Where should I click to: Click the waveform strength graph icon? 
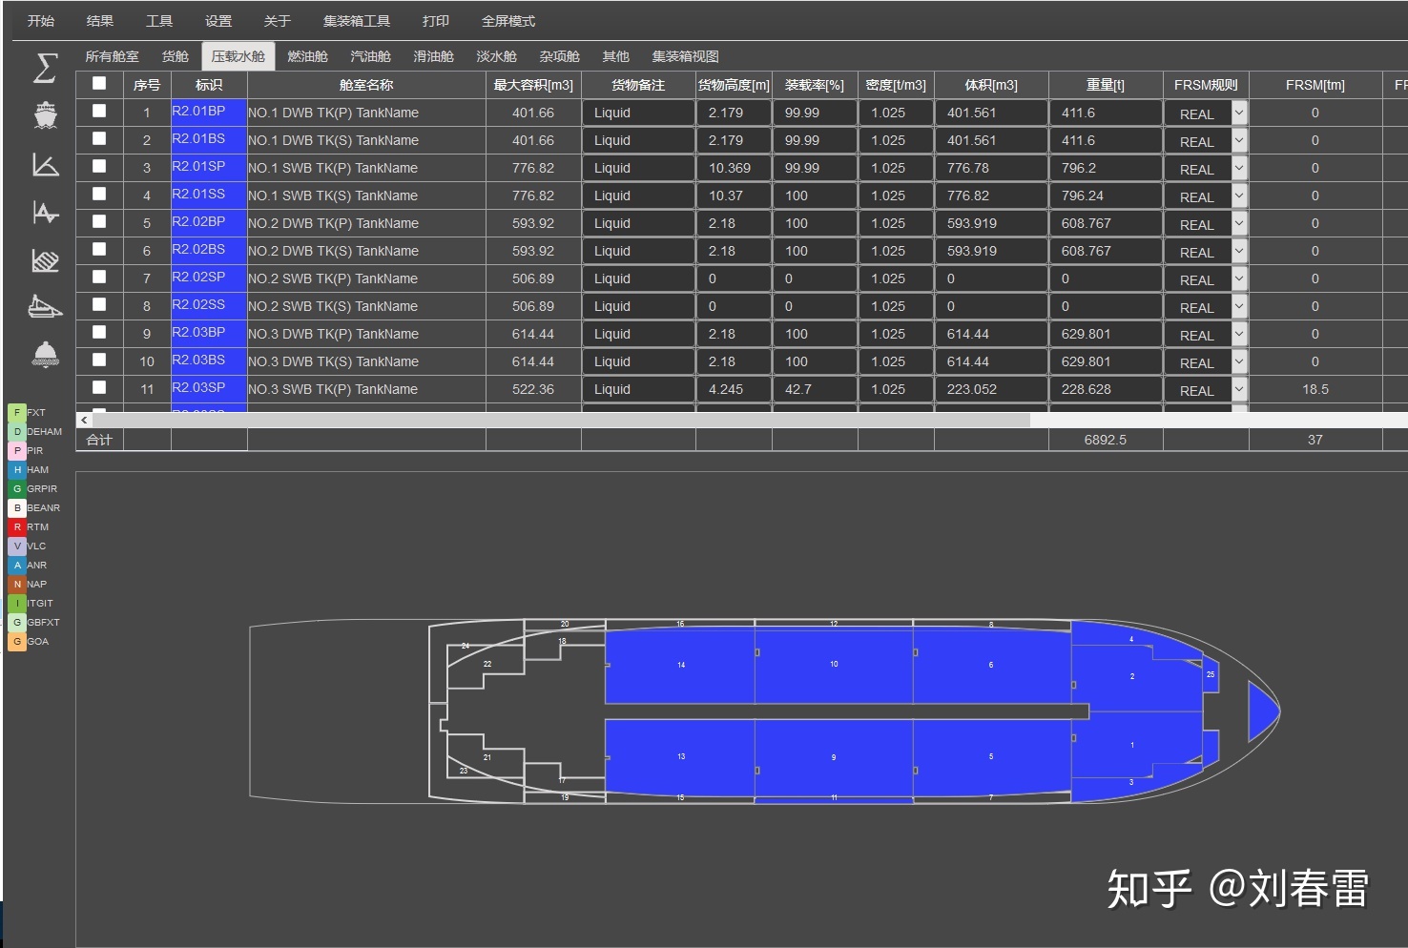pos(45,212)
